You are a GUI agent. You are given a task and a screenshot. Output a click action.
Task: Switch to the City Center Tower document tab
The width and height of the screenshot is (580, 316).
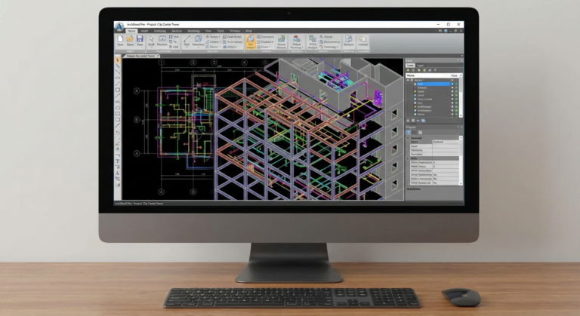[140, 56]
